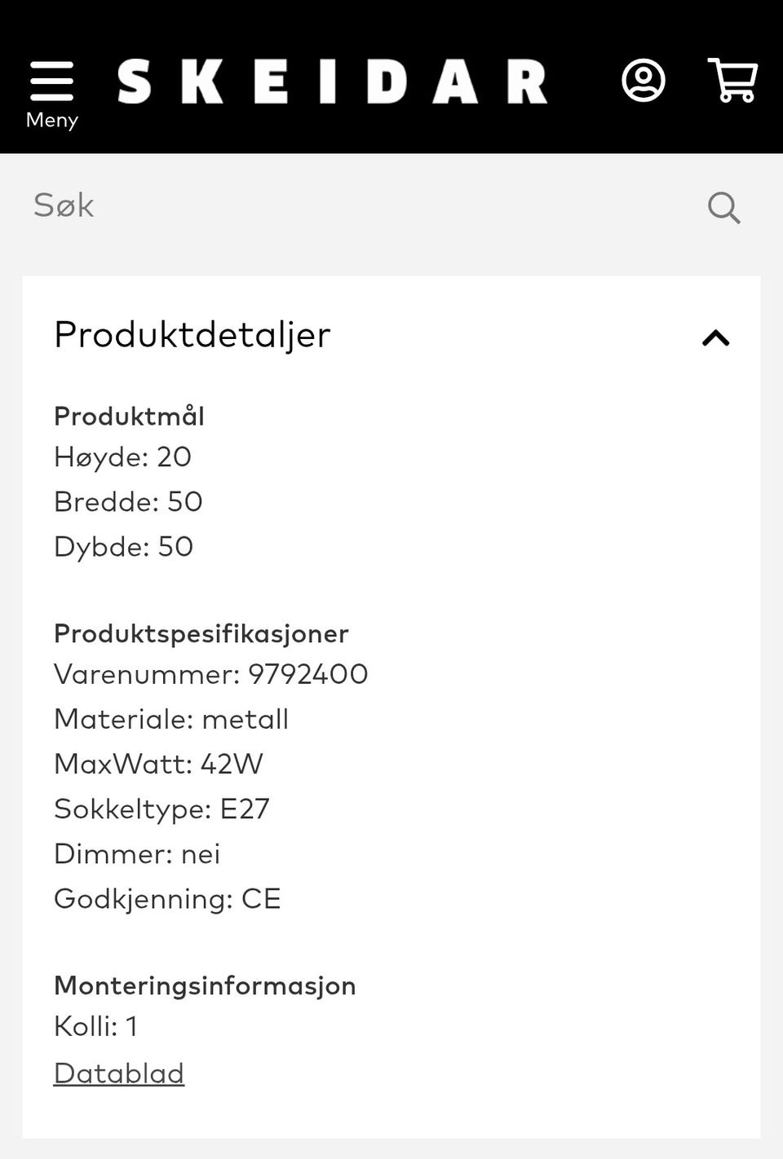
Task: Click the Dimmer: nei line
Action: point(137,854)
